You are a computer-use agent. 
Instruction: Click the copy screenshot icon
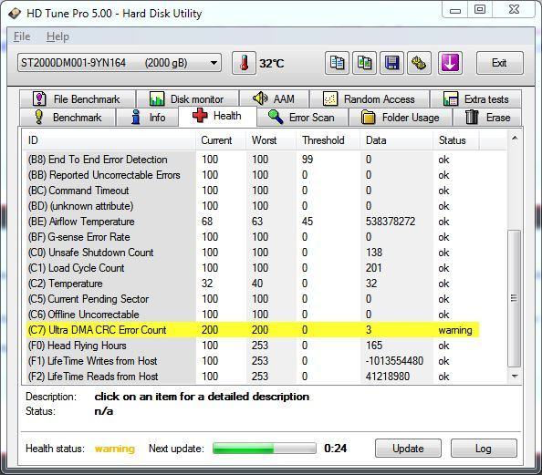point(364,63)
